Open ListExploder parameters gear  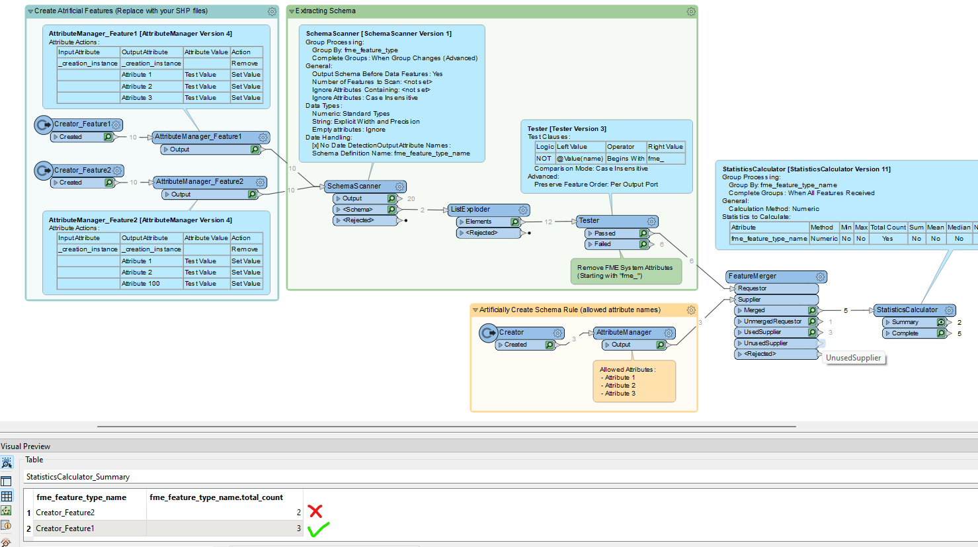pos(523,210)
